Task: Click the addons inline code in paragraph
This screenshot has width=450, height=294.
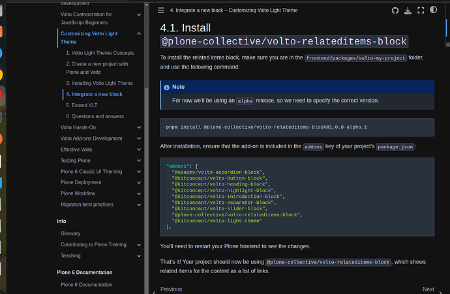Action: click(x=313, y=147)
